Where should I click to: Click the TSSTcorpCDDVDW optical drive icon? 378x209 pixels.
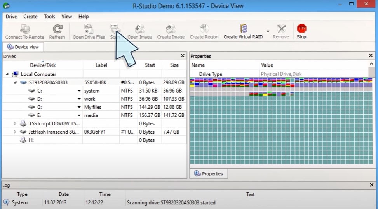pos(23,123)
